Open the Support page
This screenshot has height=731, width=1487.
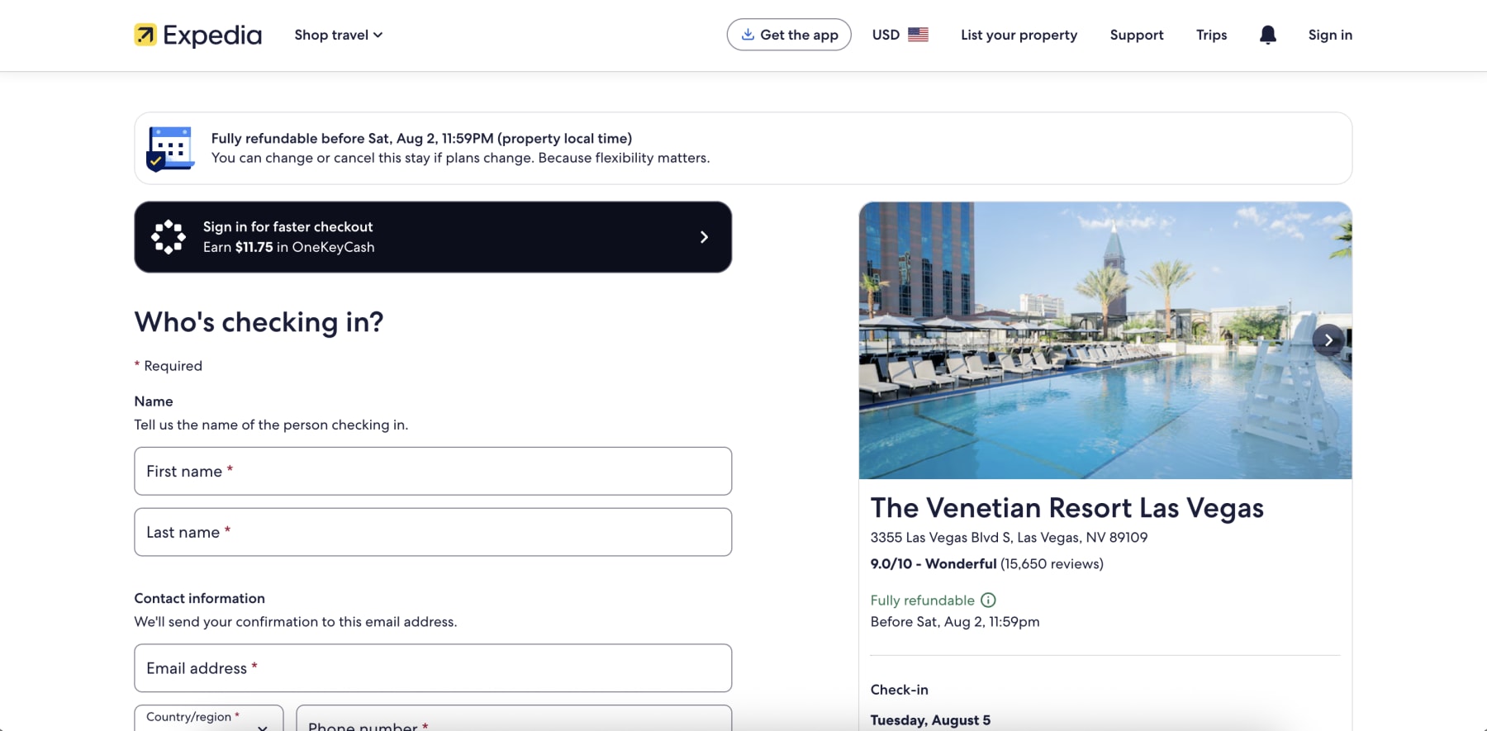pos(1136,35)
